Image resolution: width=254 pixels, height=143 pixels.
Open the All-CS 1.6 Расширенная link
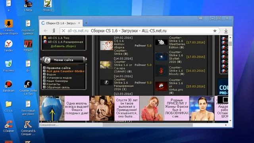(x=65, y=42)
